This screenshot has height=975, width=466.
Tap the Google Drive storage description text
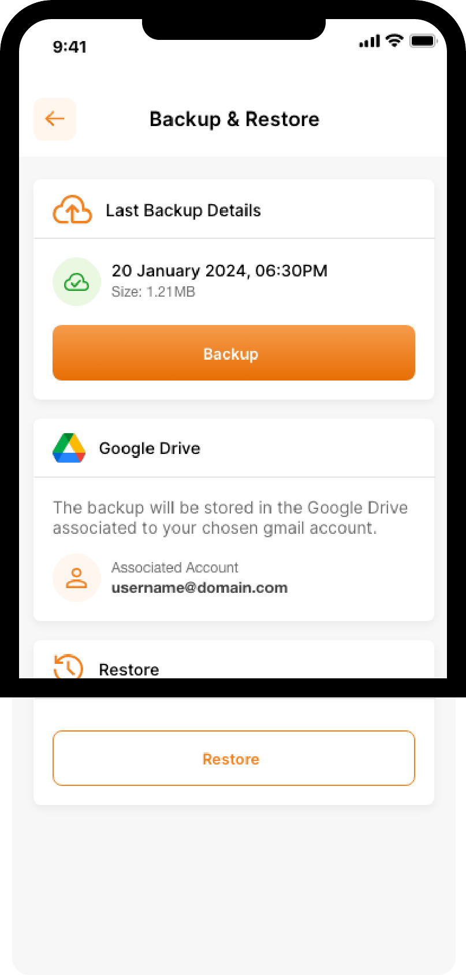coord(230,518)
